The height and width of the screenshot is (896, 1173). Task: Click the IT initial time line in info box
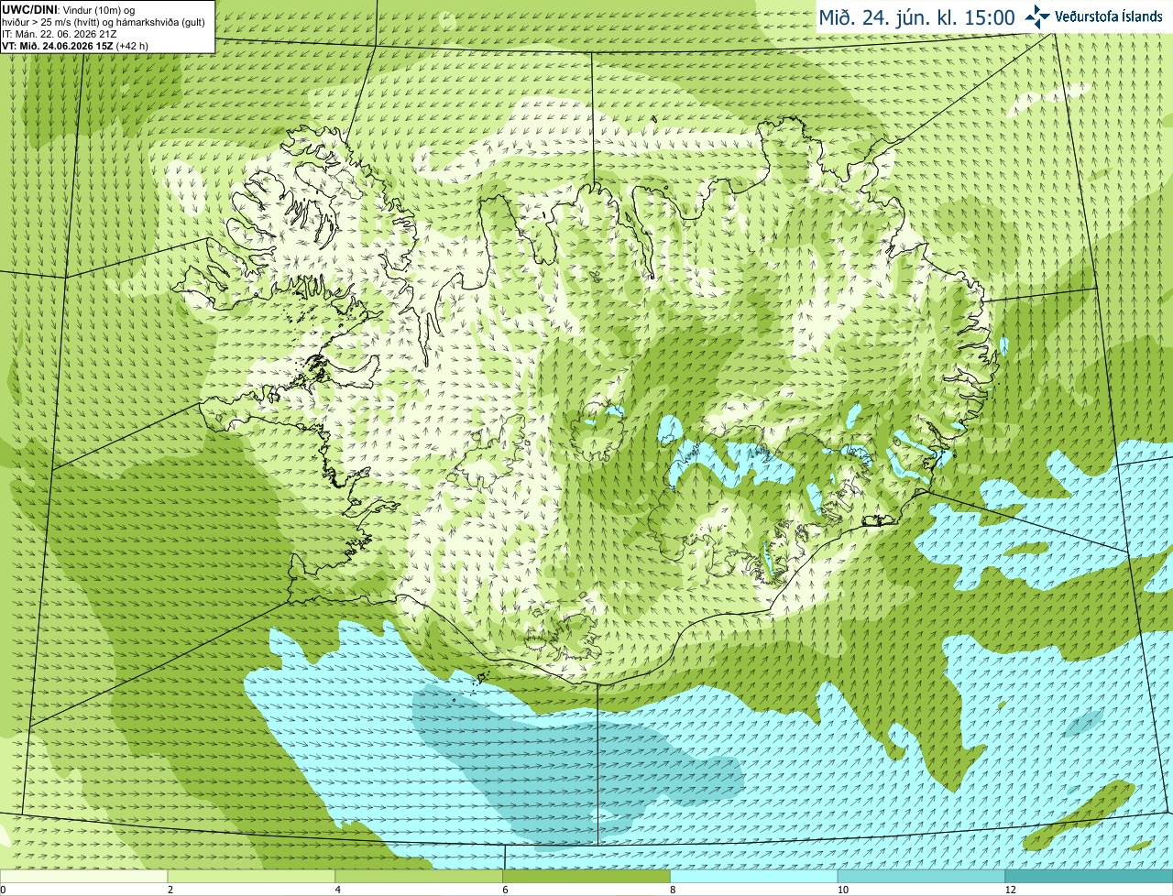pyautogui.click(x=60, y=34)
